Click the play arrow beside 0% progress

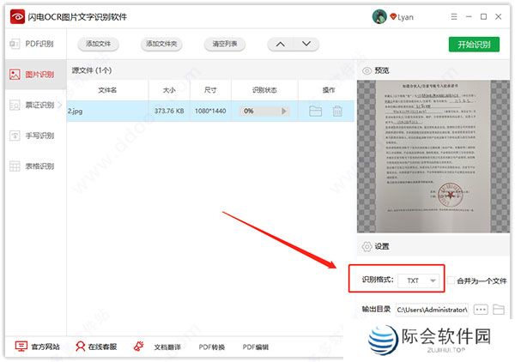pos(284,111)
